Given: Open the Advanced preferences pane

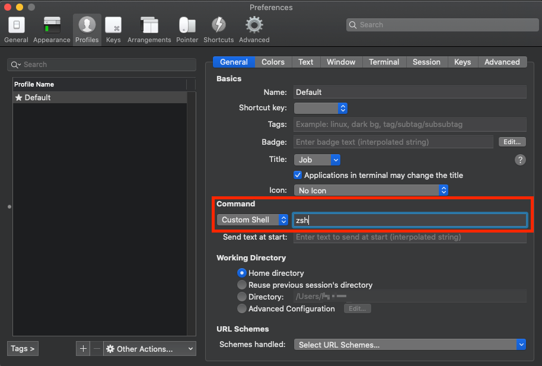Looking at the screenshot, I should click(x=254, y=28).
